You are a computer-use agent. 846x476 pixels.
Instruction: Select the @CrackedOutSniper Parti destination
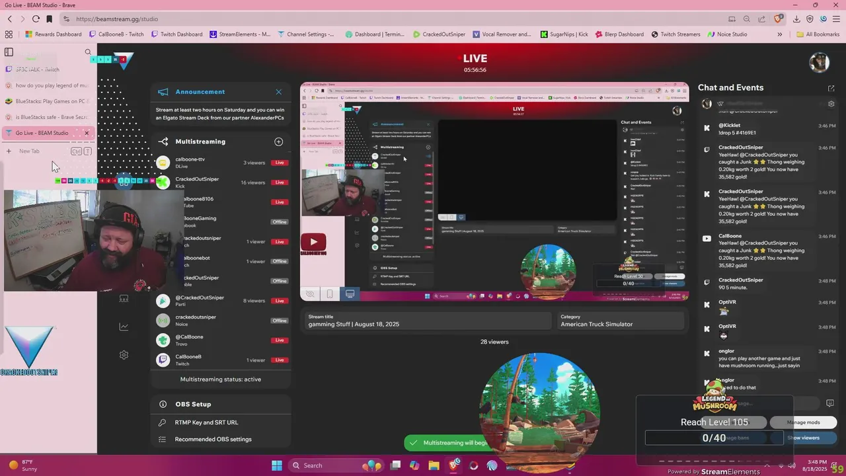[x=221, y=301]
